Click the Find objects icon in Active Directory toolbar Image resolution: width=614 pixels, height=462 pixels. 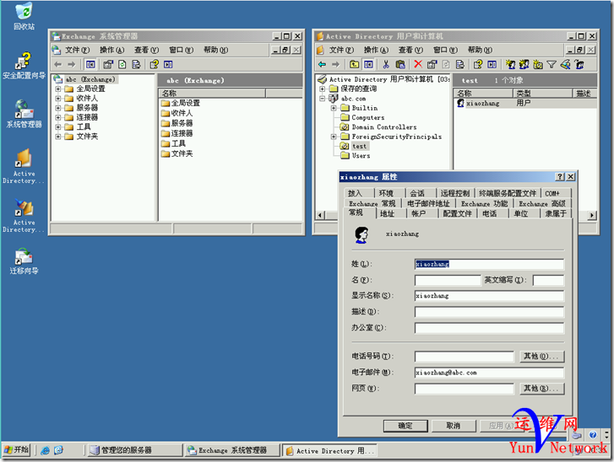pos(566,64)
